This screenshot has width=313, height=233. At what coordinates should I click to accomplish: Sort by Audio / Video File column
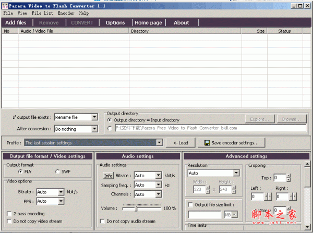point(74,31)
